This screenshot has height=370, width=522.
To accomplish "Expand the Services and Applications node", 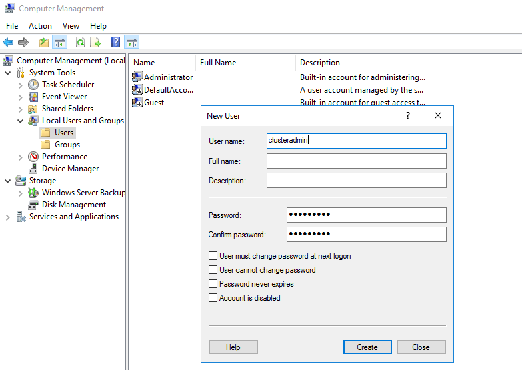I will 7,217.
